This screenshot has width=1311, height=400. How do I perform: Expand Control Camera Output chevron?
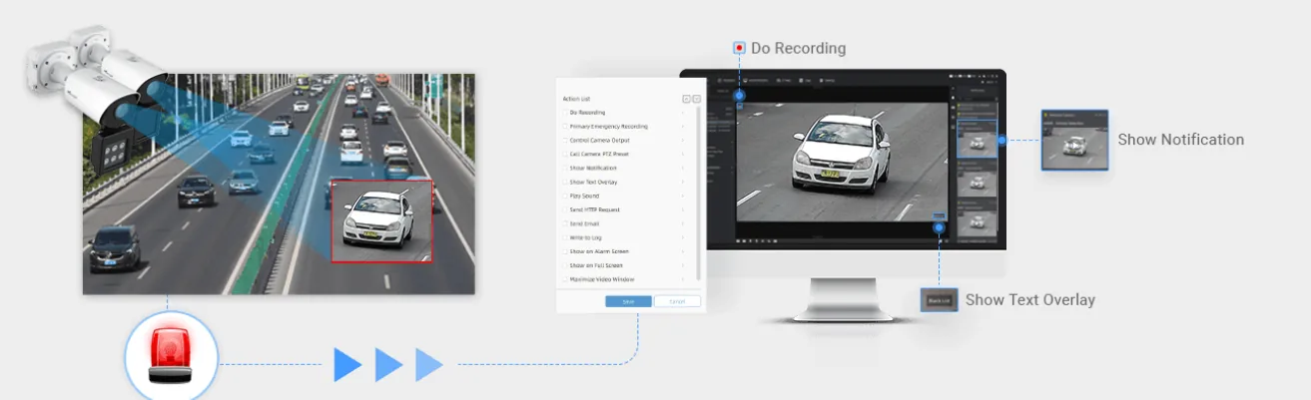684,141
